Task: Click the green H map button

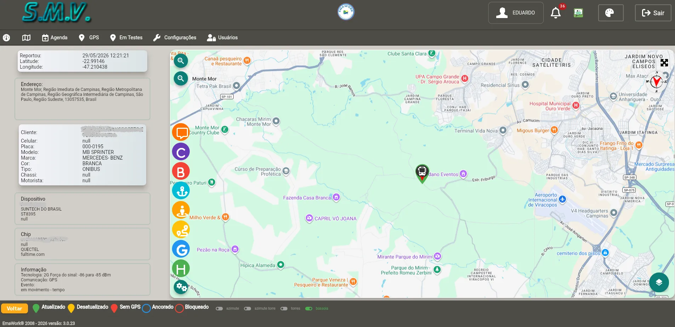Action: [181, 269]
